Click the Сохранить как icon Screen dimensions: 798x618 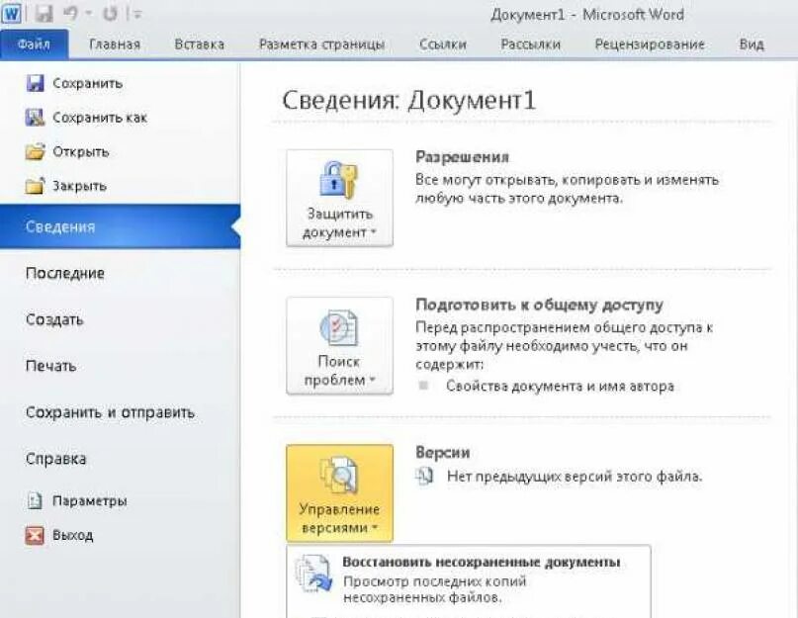tap(35, 118)
